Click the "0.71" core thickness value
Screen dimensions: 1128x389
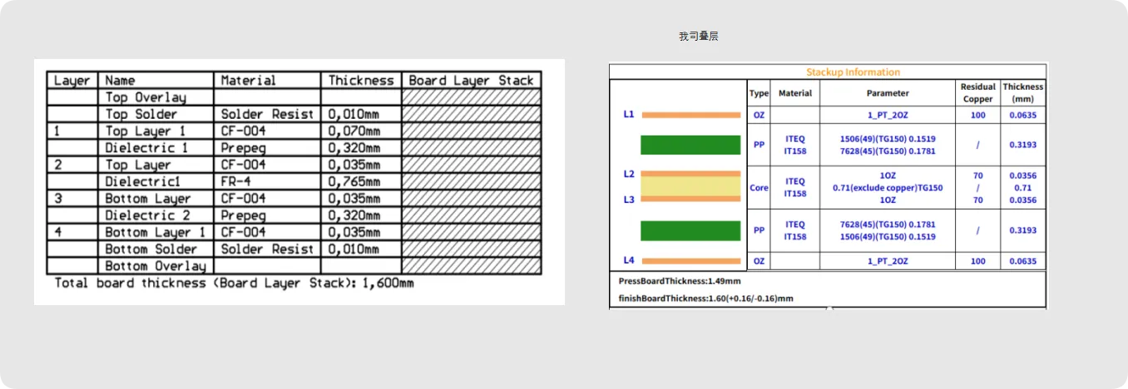1022,188
